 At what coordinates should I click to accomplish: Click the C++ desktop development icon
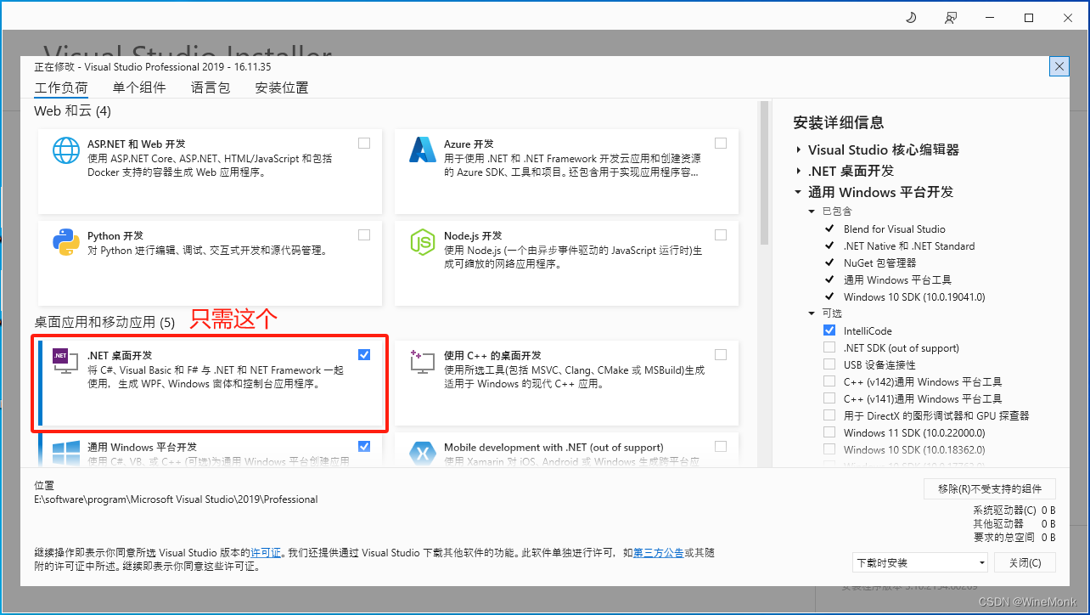click(x=423, y=363)
